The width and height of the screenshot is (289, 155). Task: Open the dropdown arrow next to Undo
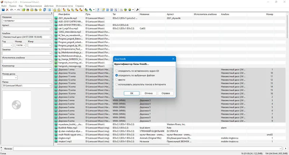15,10
